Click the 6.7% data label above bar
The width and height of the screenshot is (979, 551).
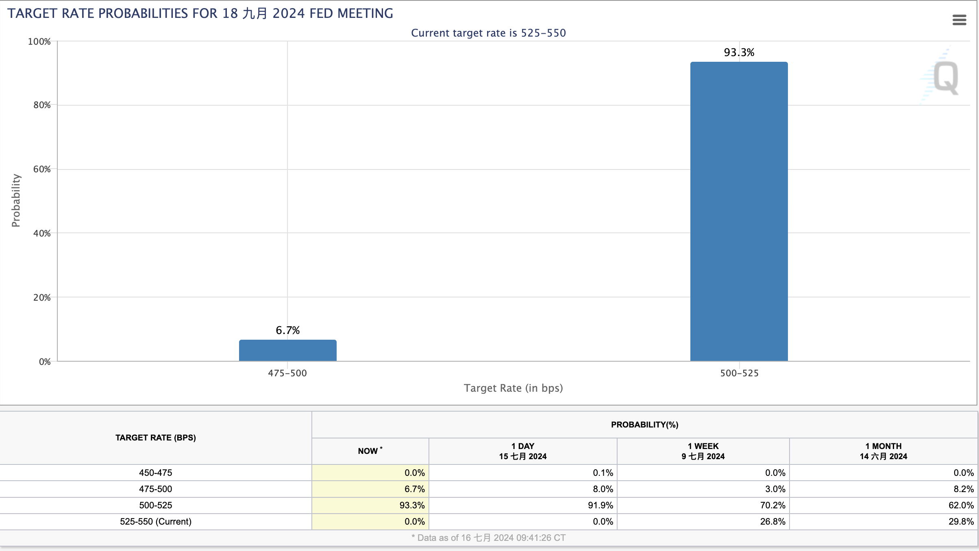pos(287,330)
